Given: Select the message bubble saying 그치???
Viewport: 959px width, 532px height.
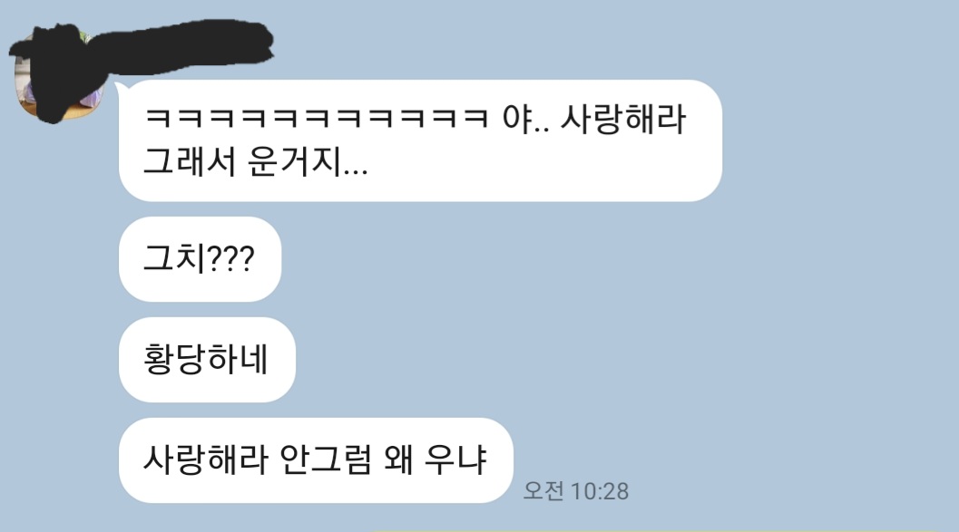Looking at the screenshot, I should 200,259.
